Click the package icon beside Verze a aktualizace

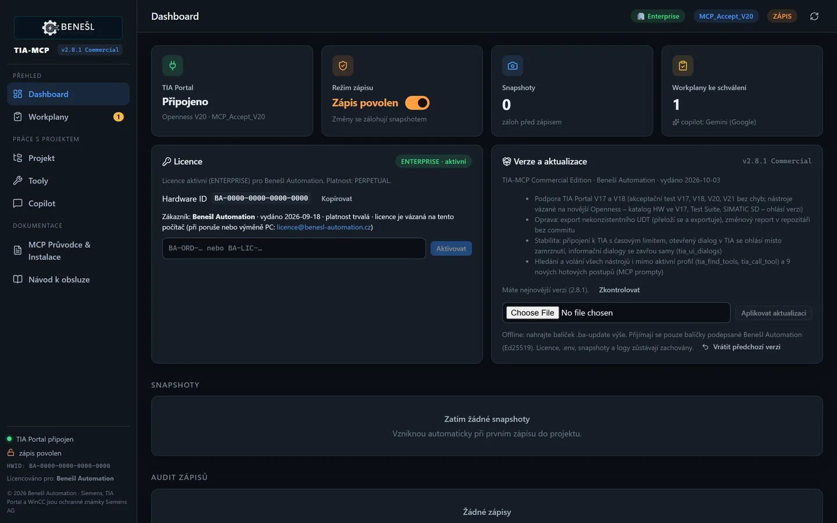pos(507,162)
